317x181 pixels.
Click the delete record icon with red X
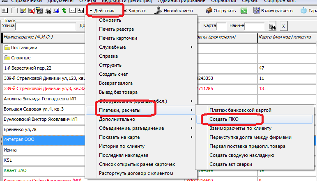click(x=32, y=10)
